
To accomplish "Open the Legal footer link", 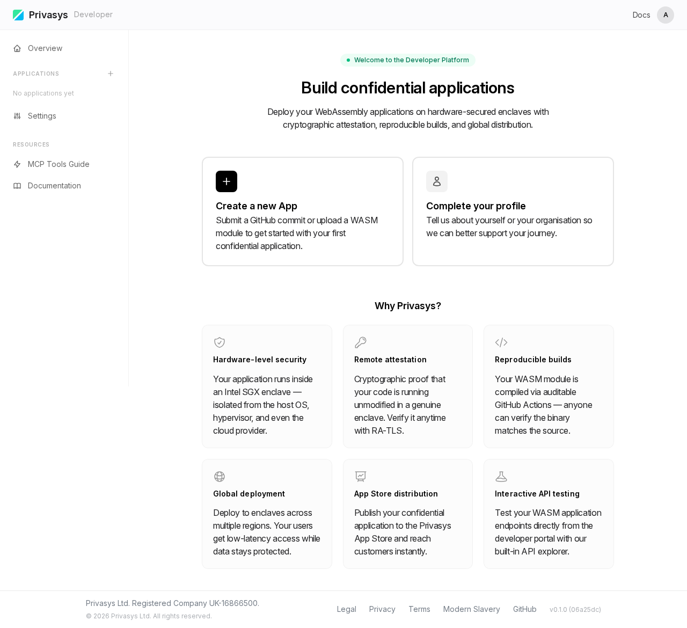I will (x=347, y=609).
